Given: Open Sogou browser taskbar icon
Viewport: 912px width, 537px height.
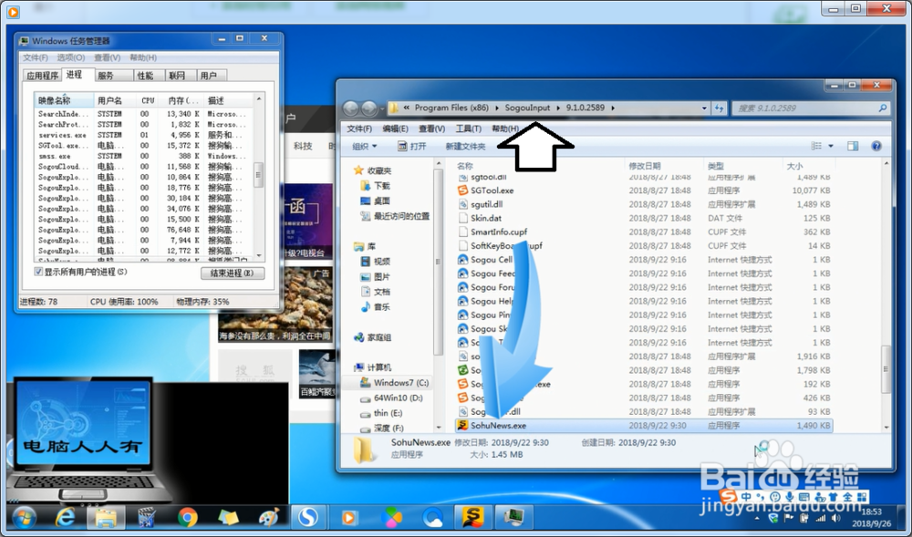Looking at the screenshot, I should pos(308,517).
